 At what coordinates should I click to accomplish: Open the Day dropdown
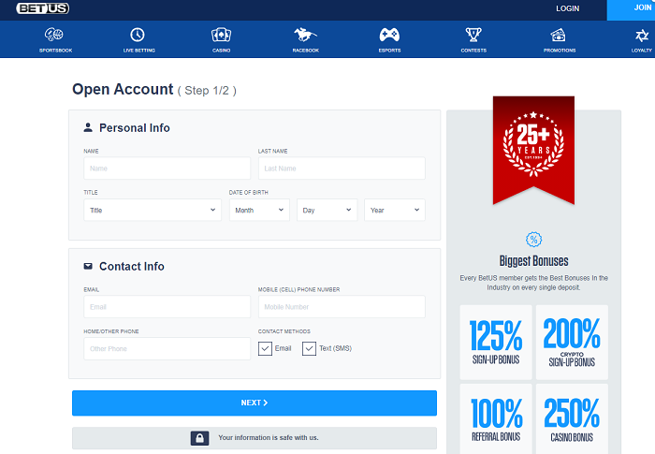coord(327,211)
